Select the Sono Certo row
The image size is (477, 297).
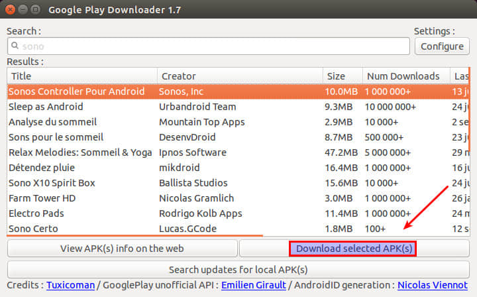[238, 229]
